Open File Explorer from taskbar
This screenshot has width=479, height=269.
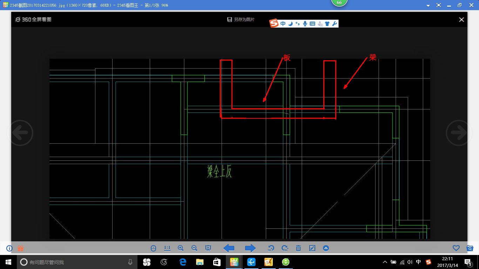pyautogui.click(x=200, y=262)
